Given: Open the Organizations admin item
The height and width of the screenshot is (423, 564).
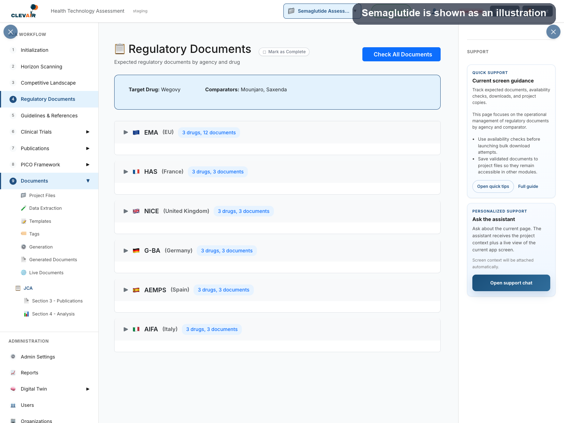Looking at the screenshot, I should pyautogui.click(x=49, y=421).
